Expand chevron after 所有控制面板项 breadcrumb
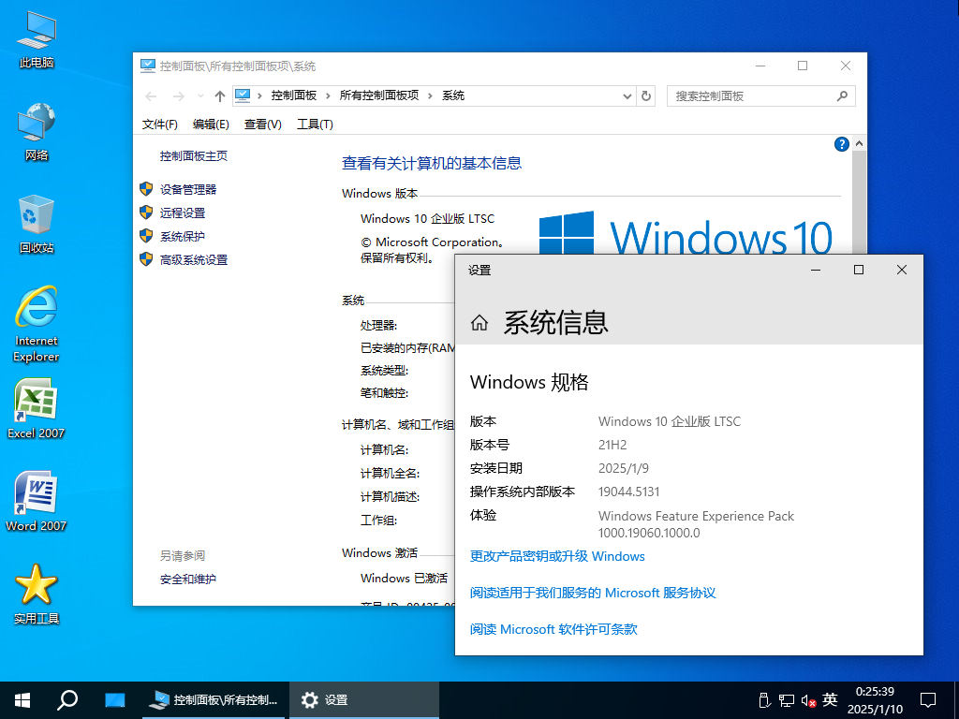 (430, 96)
